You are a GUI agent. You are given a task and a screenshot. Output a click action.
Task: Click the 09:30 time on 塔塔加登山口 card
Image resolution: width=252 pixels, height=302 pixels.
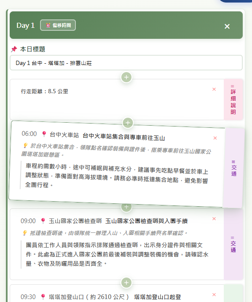[x=28, y=297]
